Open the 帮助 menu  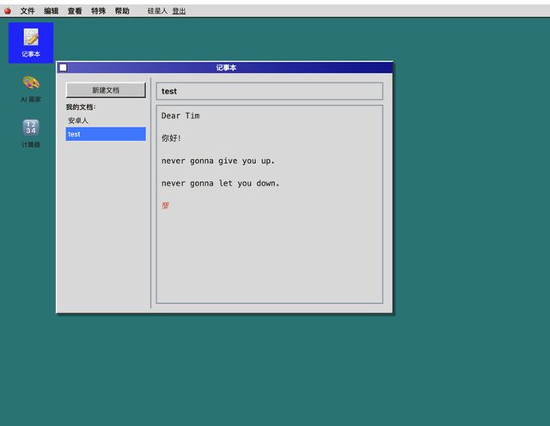[x=122, y=11]
